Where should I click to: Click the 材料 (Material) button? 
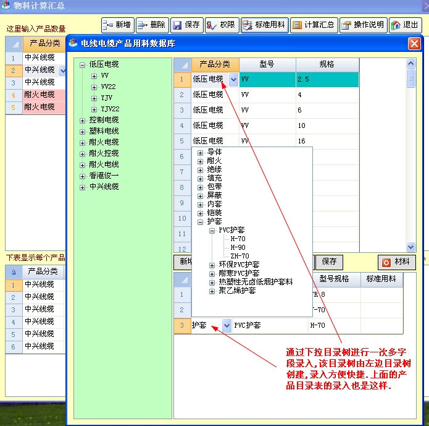click(396, 262)
